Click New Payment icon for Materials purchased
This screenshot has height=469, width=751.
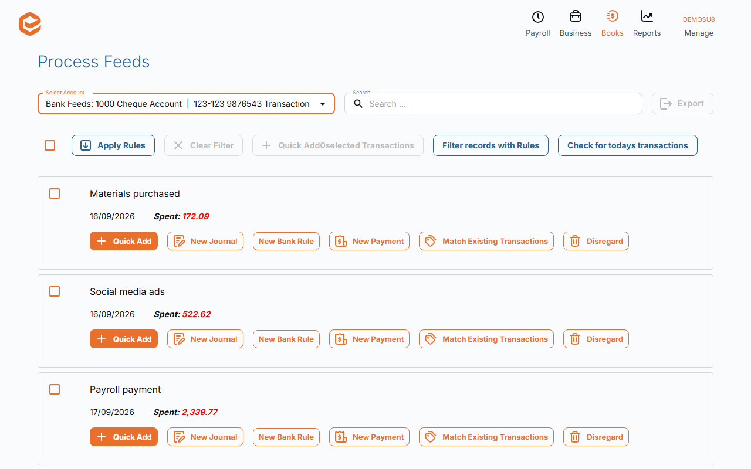[341, 241]
